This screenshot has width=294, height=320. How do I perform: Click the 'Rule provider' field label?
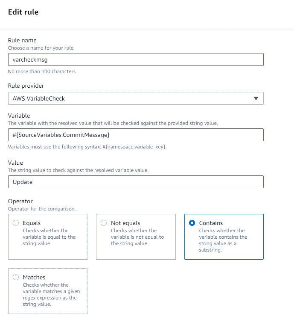[26, 86]
